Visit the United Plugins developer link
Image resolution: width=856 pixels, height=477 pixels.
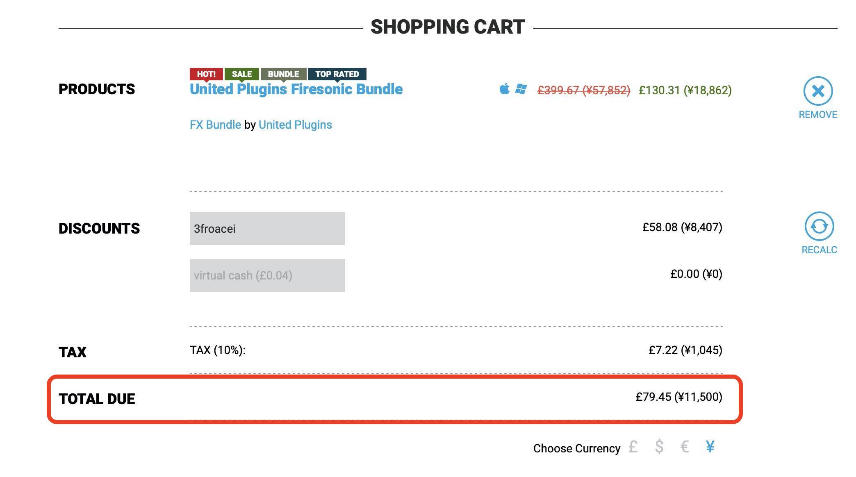coord(295,125)
